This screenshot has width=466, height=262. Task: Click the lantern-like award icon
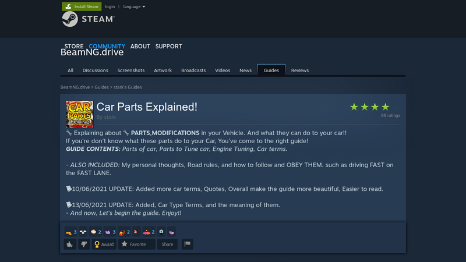tap(161, 232)
